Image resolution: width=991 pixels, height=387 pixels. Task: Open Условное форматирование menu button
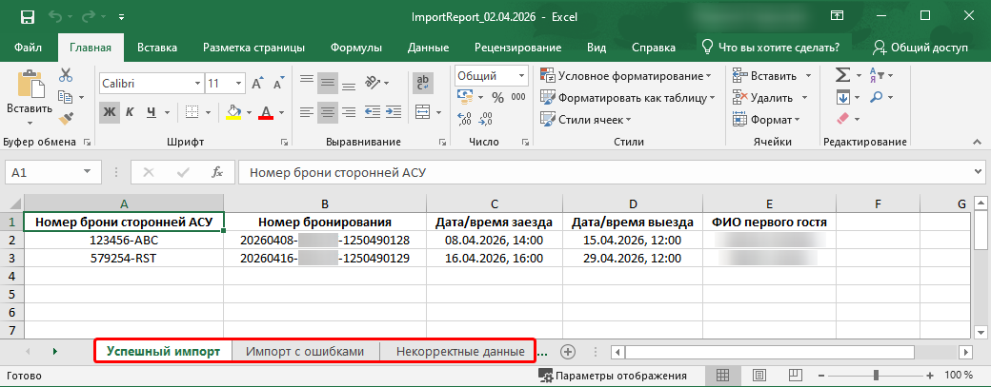click(626, 76)
